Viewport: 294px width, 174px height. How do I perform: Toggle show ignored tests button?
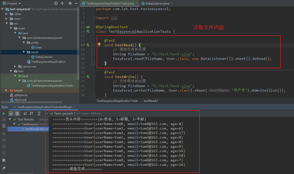(17, 114)
